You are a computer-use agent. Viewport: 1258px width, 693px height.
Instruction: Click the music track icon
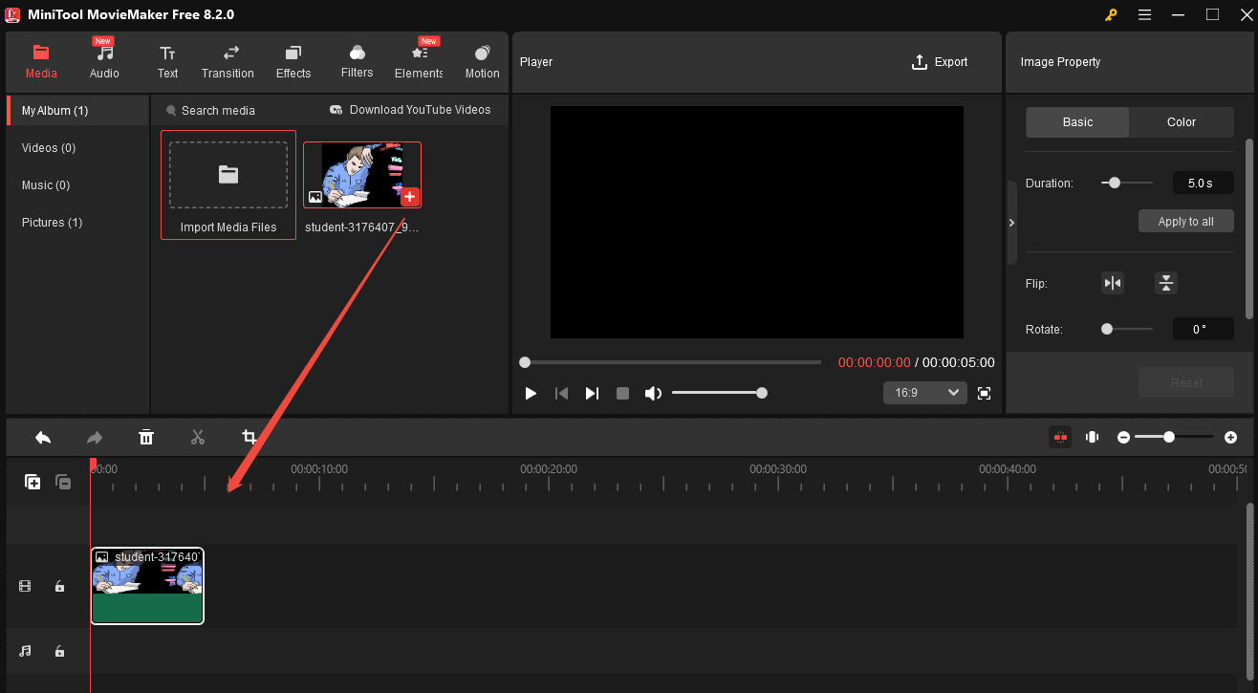[x=25, y=651]
